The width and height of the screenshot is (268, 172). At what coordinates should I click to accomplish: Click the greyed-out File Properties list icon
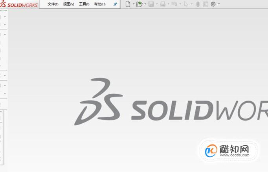(x=206, y=4)
